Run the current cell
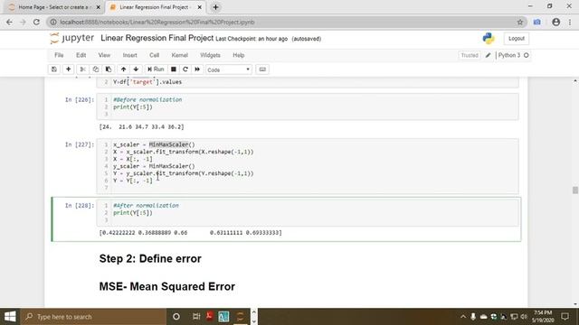The height and width of the screenshot is (325, 579). 156,70
